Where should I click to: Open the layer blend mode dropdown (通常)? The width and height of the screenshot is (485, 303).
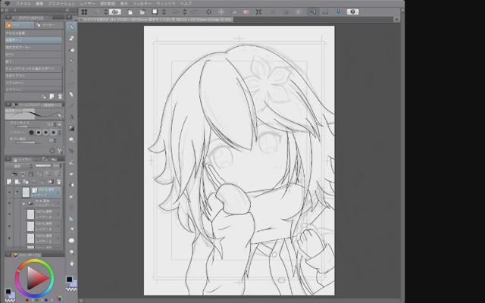[x=20, y=166]
